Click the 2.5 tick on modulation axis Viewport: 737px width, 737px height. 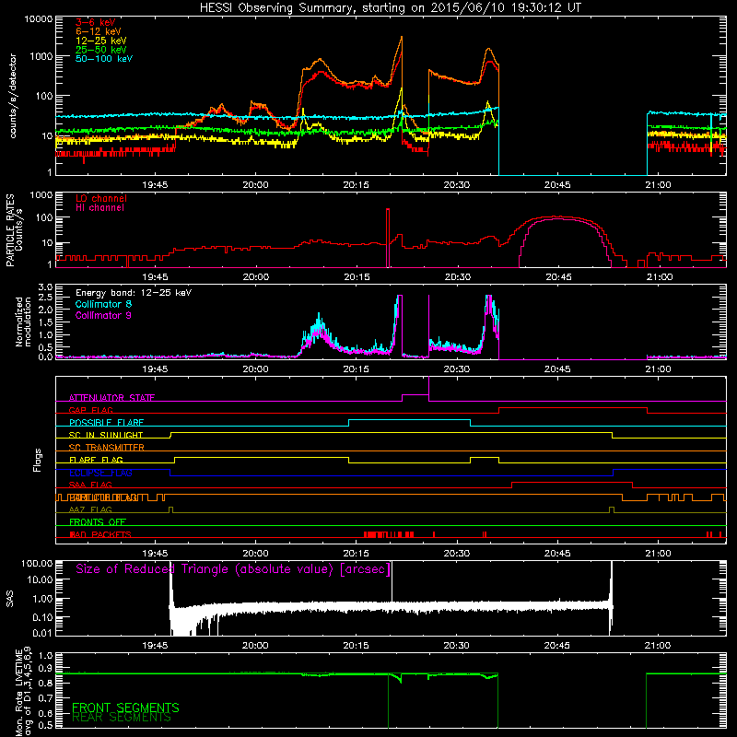click(45, 298)
